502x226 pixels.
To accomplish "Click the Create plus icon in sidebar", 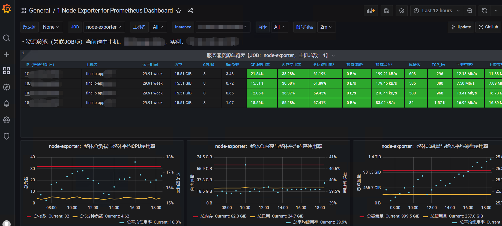I will [7, 54].
